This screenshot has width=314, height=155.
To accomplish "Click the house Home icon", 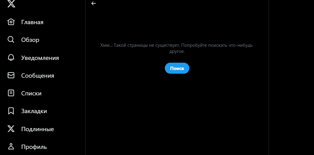I will point(11,22).
